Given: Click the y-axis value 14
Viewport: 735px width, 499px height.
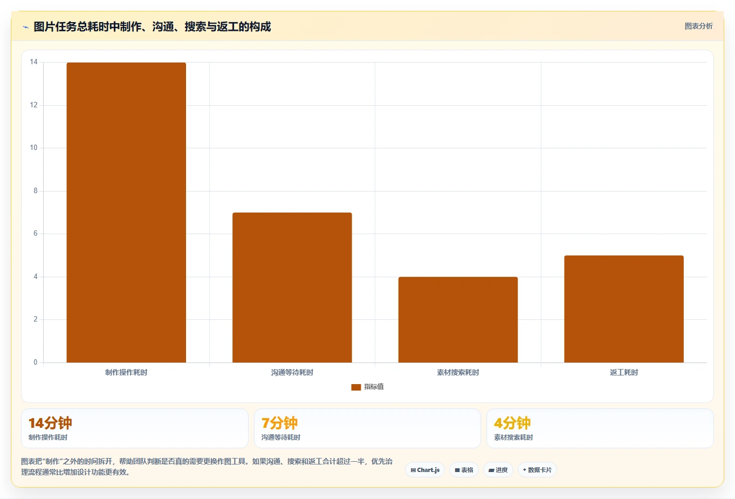Looking at the screenshot, I should click(34, 62).
